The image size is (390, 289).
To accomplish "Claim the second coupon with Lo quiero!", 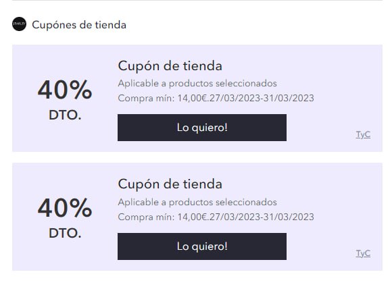I will 202,246.
